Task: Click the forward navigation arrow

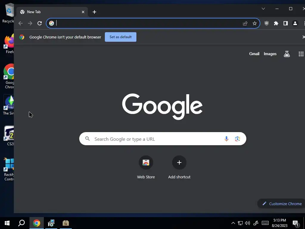Action: tap(30, 23)
